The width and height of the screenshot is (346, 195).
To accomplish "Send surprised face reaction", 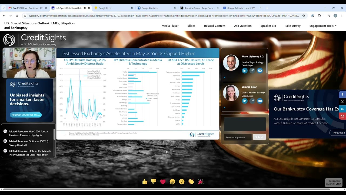I will 182,182.
